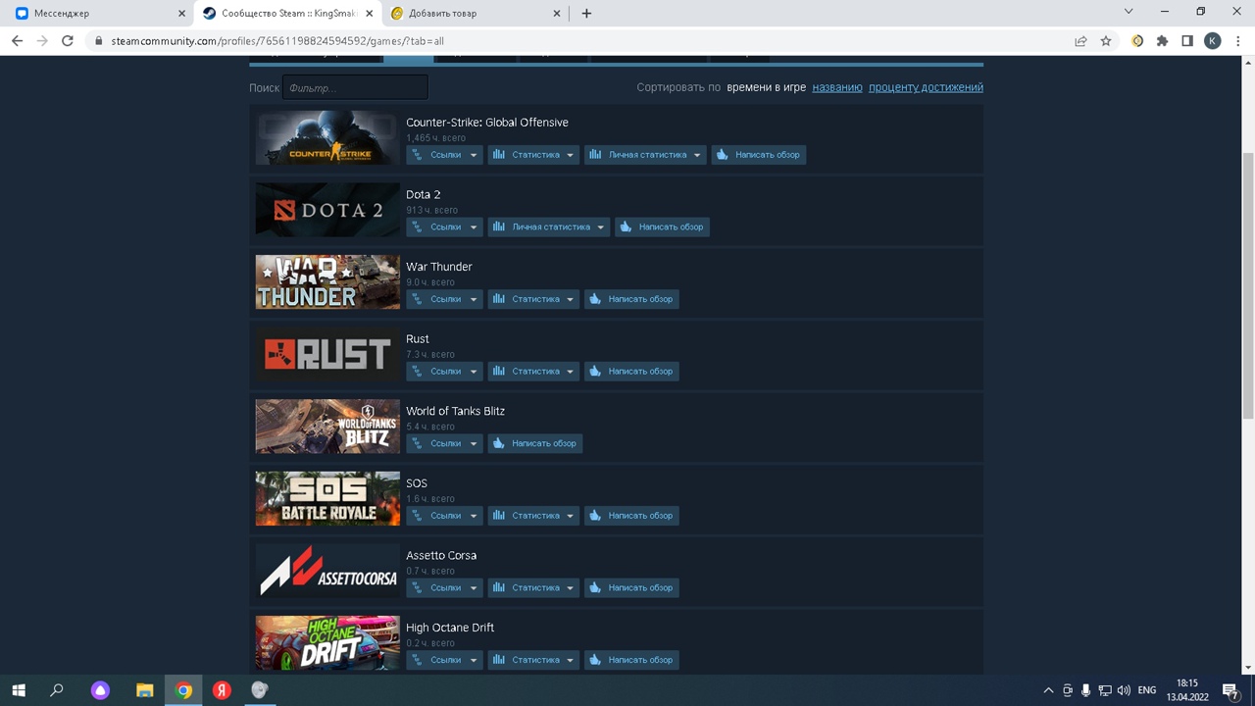Screen dimensions: 1255x706
Task: Open Chrome profile avatar K
Action: (1213, 41)
